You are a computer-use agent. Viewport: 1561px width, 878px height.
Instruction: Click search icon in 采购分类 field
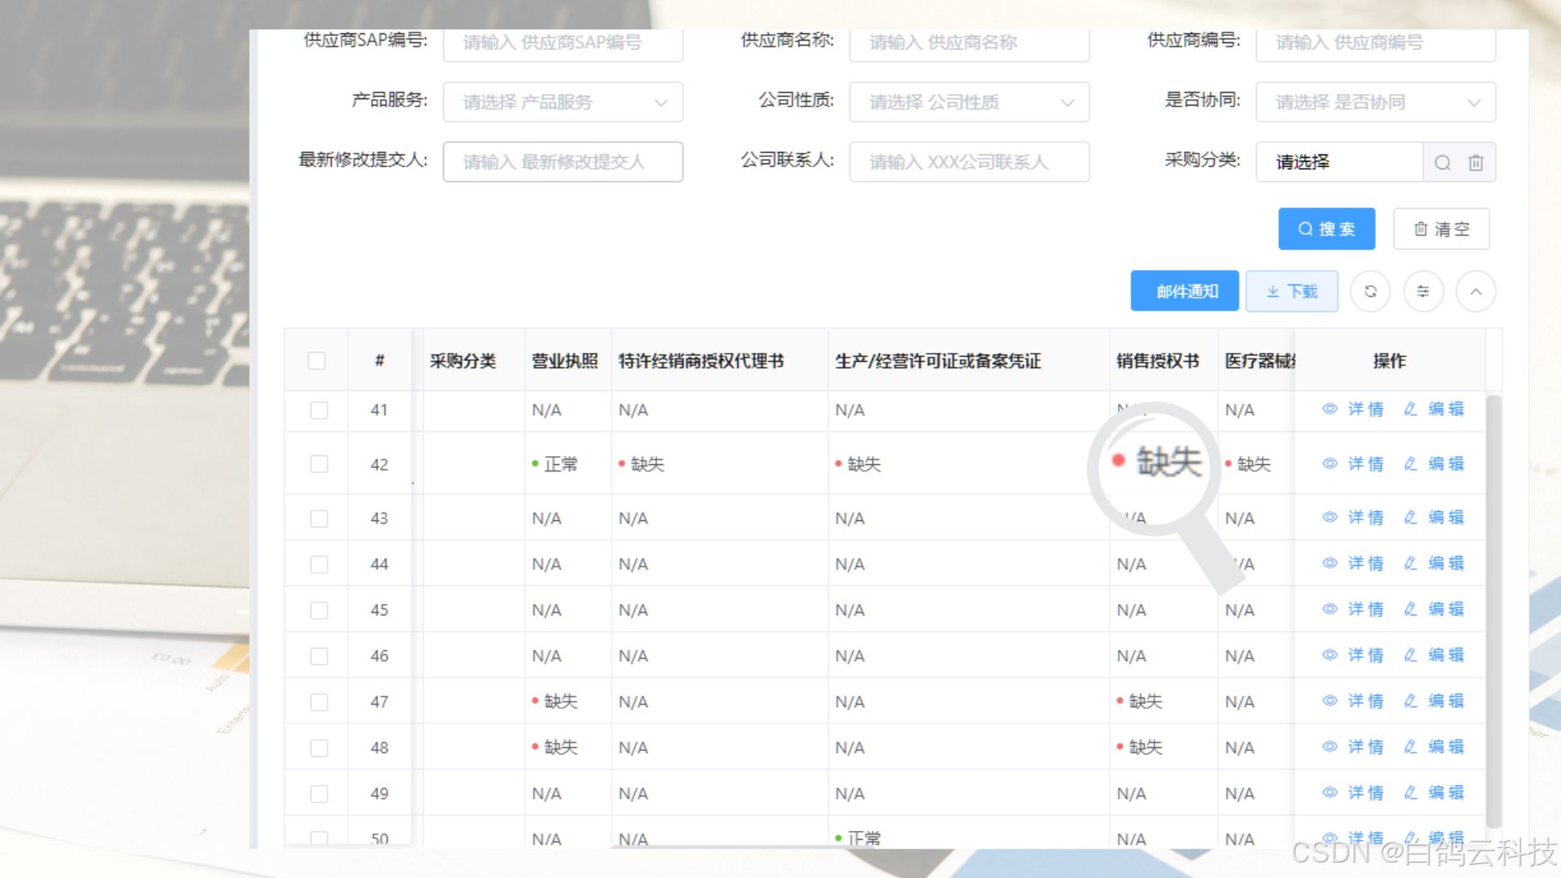pyautogui.click(x=1442, y=163)
